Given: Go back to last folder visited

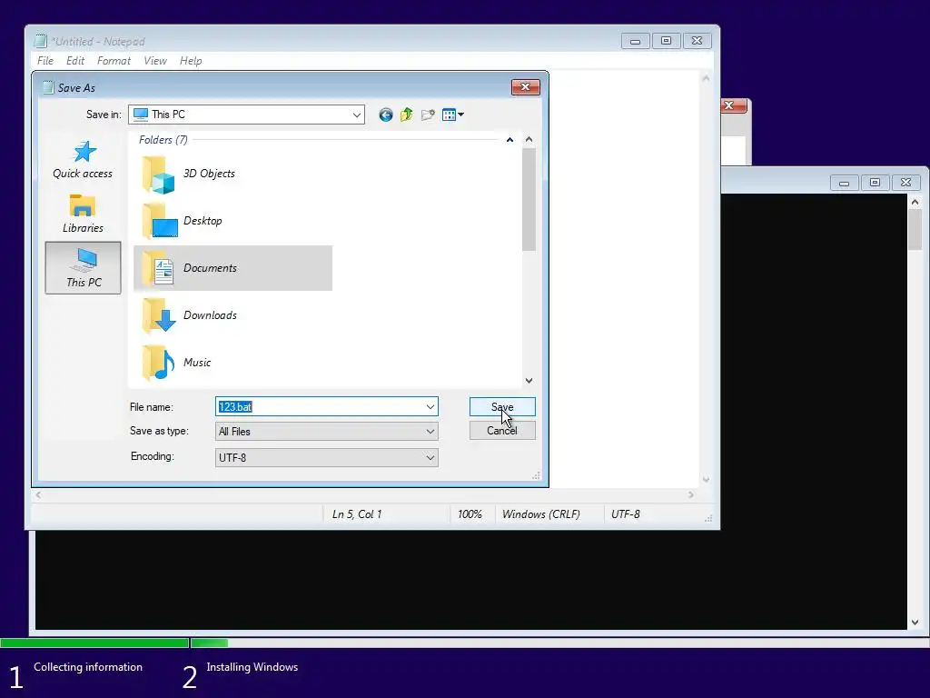Looking at the screenshot, I should (385, 115).
